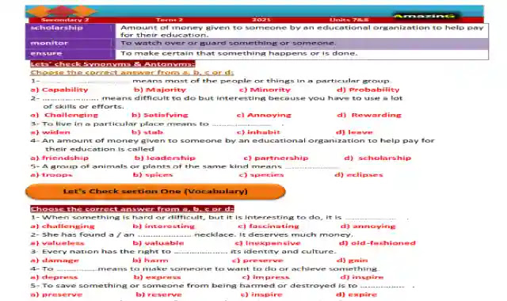Choose answer 'b) harm'

(151, 261)
